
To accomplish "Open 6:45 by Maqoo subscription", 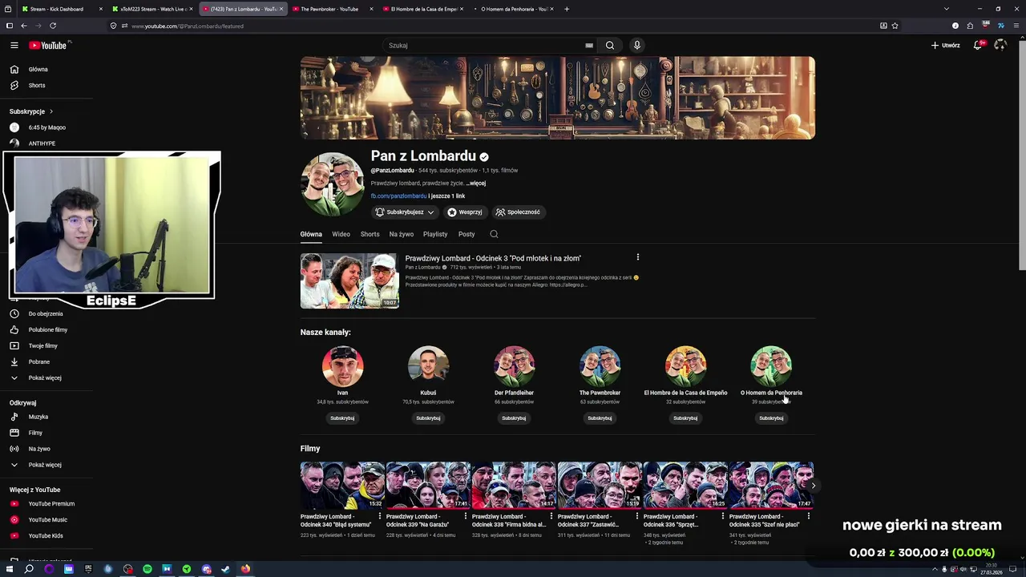I will (x=46, y=127).
